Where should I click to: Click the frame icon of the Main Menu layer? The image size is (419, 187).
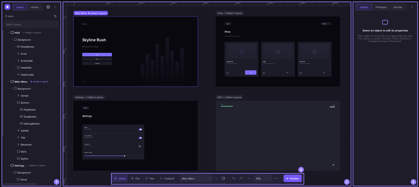coord(12,82)
